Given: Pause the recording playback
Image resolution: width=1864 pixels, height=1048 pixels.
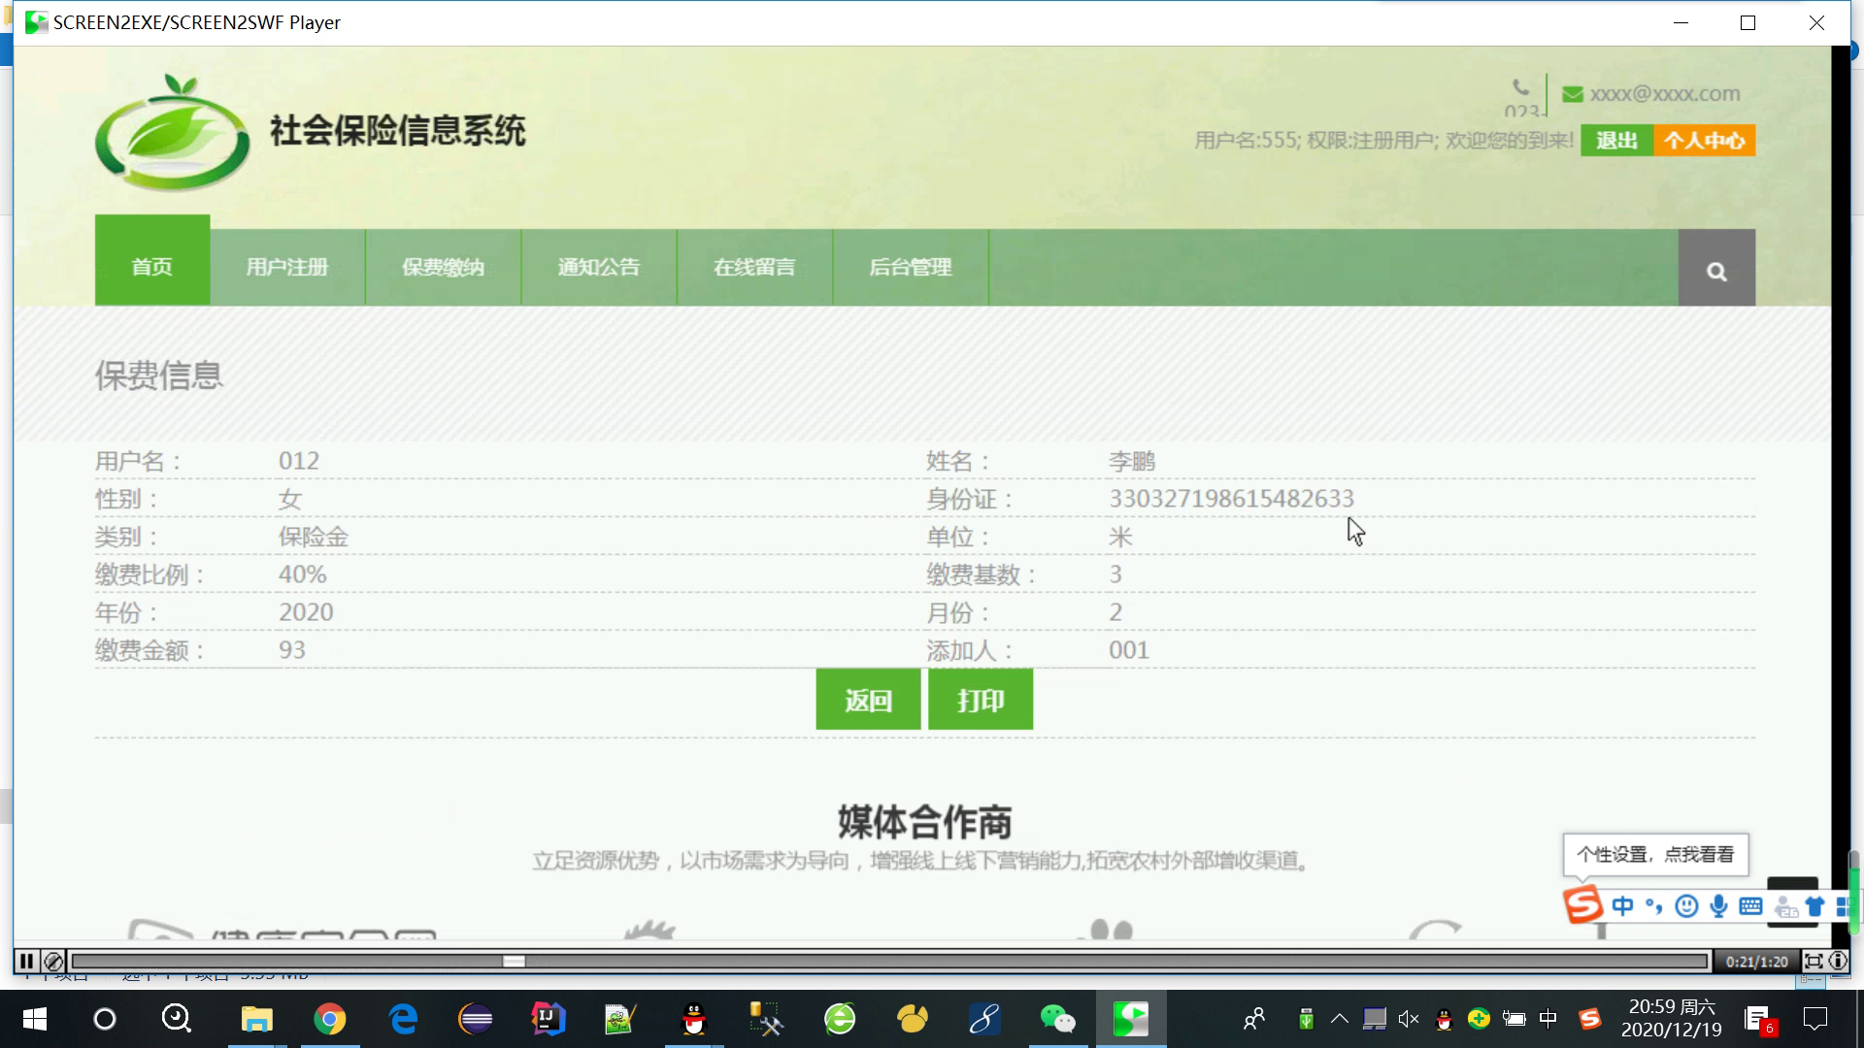Looking at the screenshot, I should 26,961.
